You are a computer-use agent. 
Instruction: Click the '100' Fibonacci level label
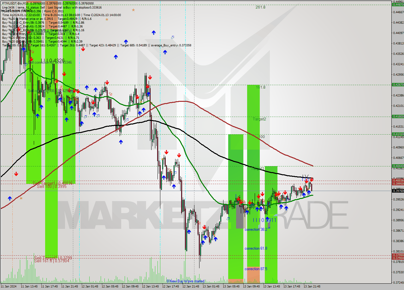pyautogui.click(x=261, y=137)
